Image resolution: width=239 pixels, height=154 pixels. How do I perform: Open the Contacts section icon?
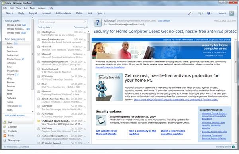(x=5, y=131)
